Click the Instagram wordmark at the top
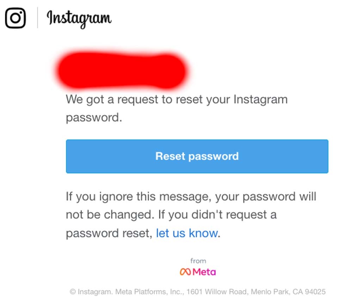This screenshot has height=301, width=338. tap(78, 18)
